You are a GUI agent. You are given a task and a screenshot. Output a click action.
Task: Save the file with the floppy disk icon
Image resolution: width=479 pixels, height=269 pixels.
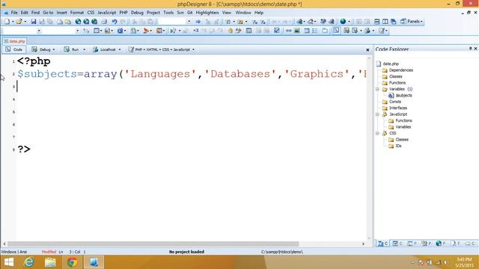tap(33, 22)
